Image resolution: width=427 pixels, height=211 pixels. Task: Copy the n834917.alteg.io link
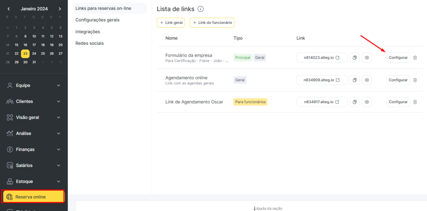tap(354, 102)
